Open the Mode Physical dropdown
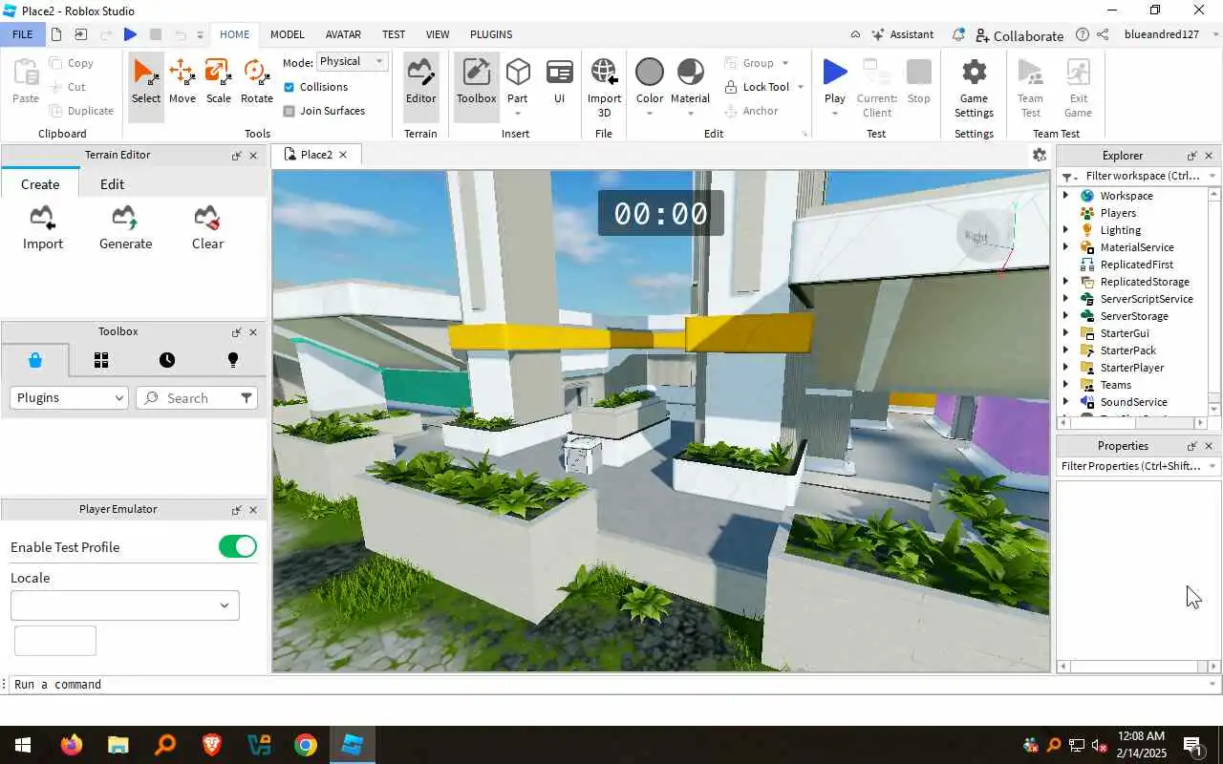The width and height of the screenshot is (1223, 764). [x=352, y=61]
